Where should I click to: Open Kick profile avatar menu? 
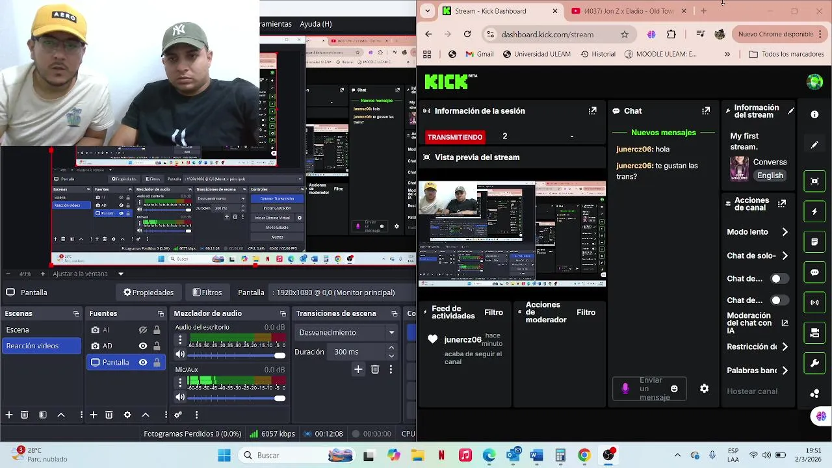pyautogui.click(x=814, y=81)
